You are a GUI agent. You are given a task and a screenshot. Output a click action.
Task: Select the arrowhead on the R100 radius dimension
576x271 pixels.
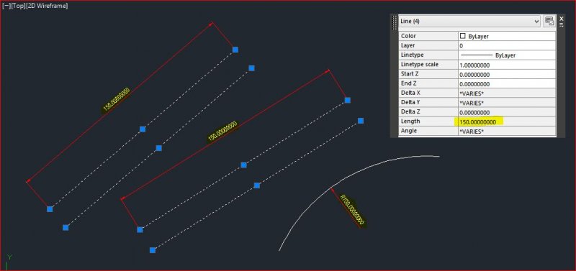pos(333,190)
